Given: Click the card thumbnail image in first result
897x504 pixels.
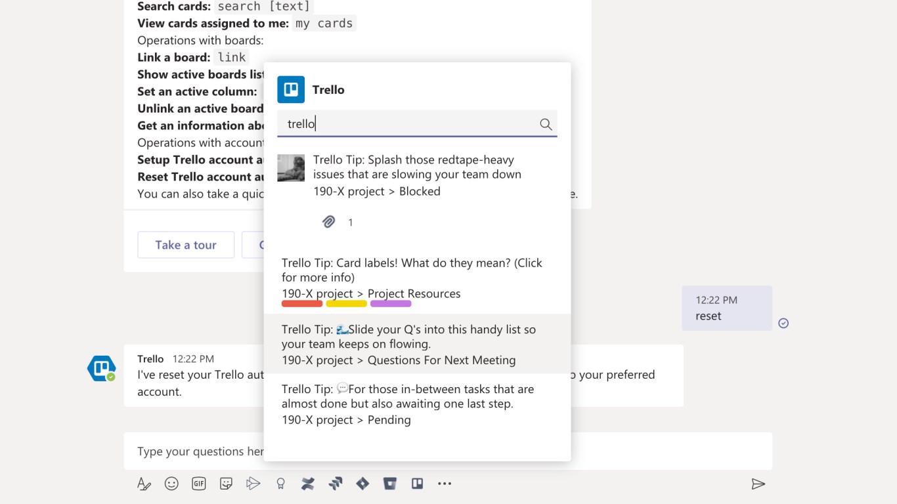Looking at the screenshot, I should [291, 168].
